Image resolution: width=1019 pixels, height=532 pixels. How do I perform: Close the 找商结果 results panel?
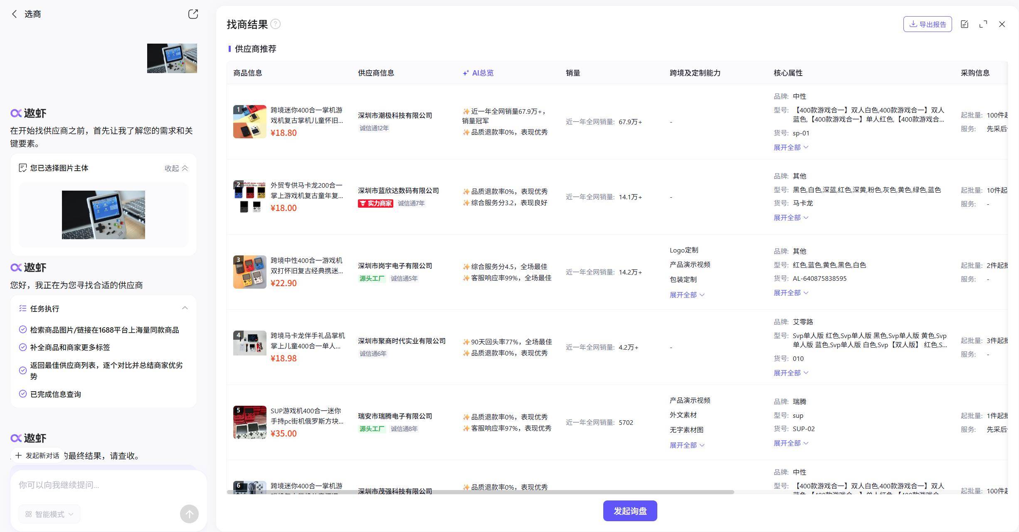[x=1002, y=24]
